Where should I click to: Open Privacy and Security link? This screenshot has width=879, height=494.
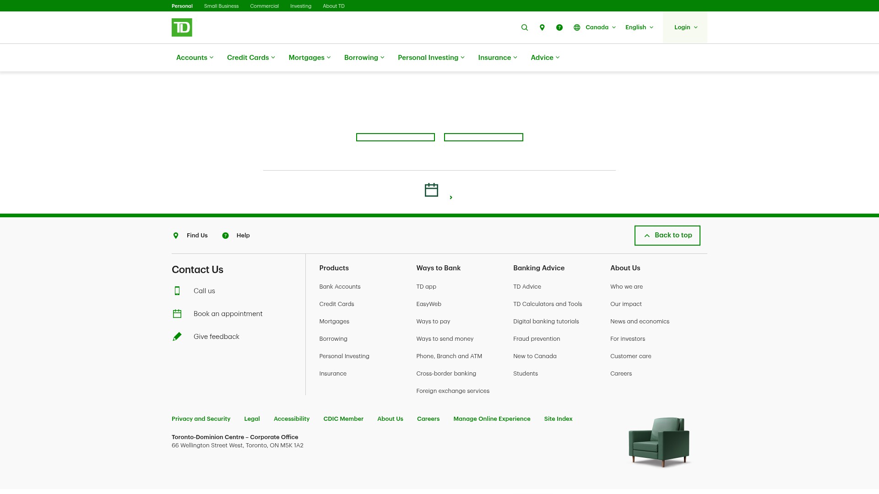point(201,419)
